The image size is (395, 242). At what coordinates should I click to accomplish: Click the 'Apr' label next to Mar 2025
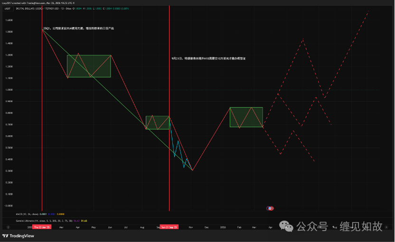[x=77, y=227]
